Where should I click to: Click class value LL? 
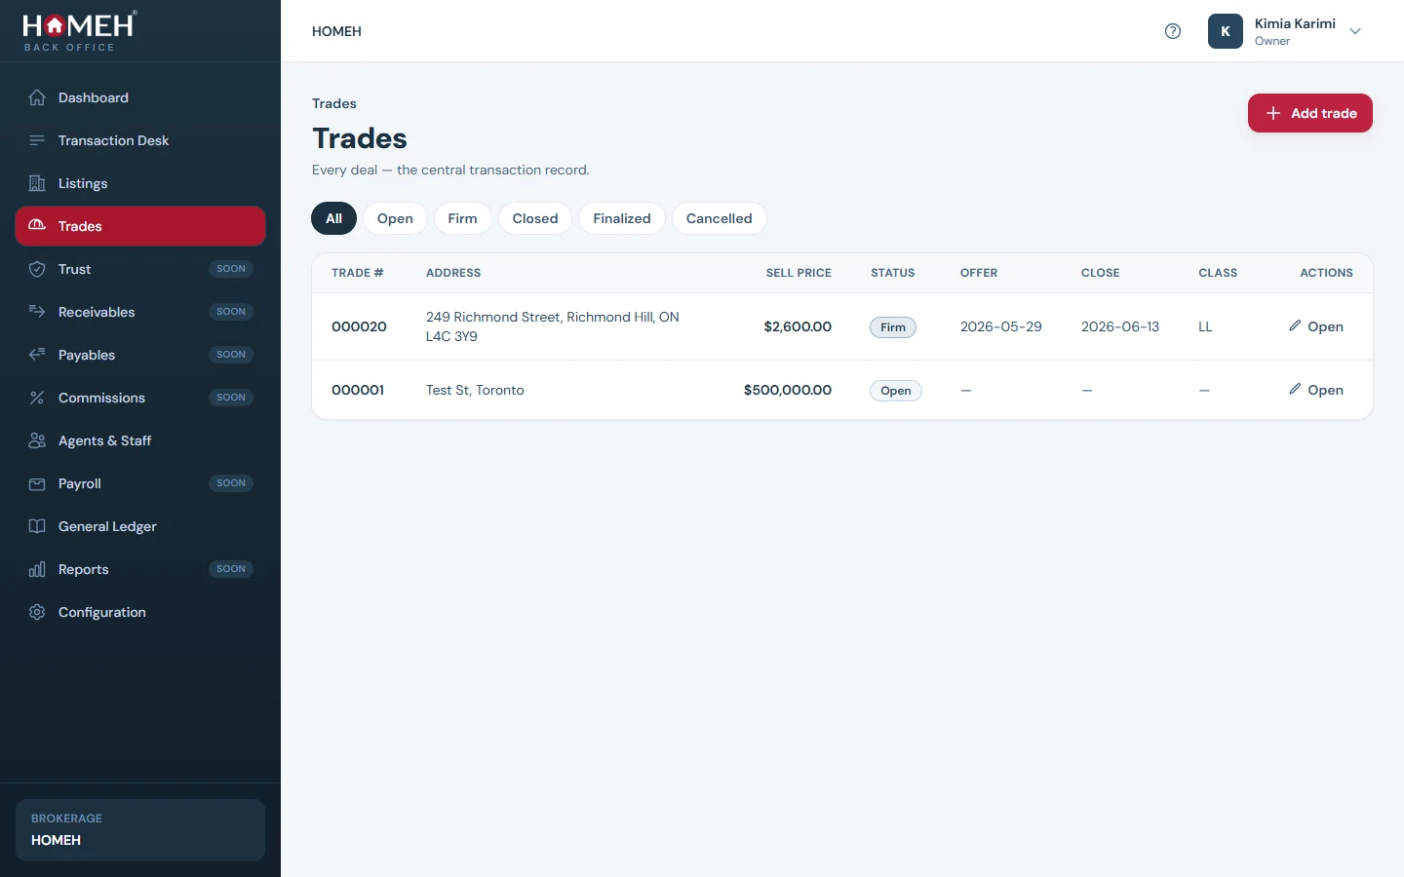[x=1205, y=326]
